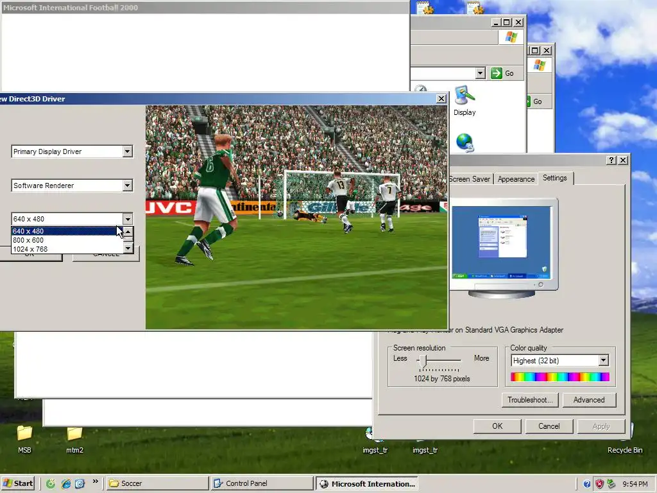Open Software Renderer dropdown
Screen dimensions: 657x493
128,186
